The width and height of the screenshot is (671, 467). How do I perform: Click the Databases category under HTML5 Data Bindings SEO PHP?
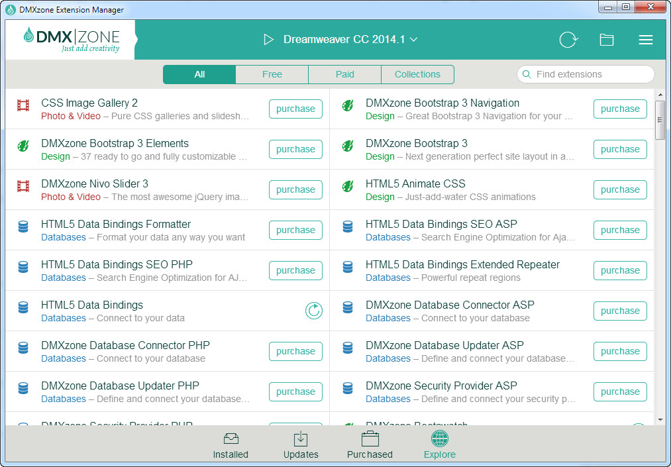pyautogui.click(x=64, y=278)
